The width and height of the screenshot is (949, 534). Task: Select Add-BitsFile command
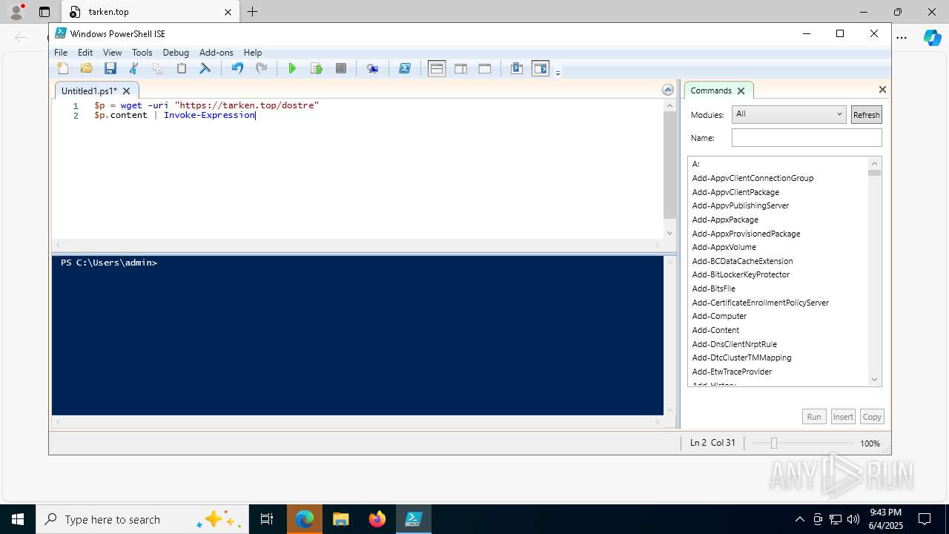713,289
